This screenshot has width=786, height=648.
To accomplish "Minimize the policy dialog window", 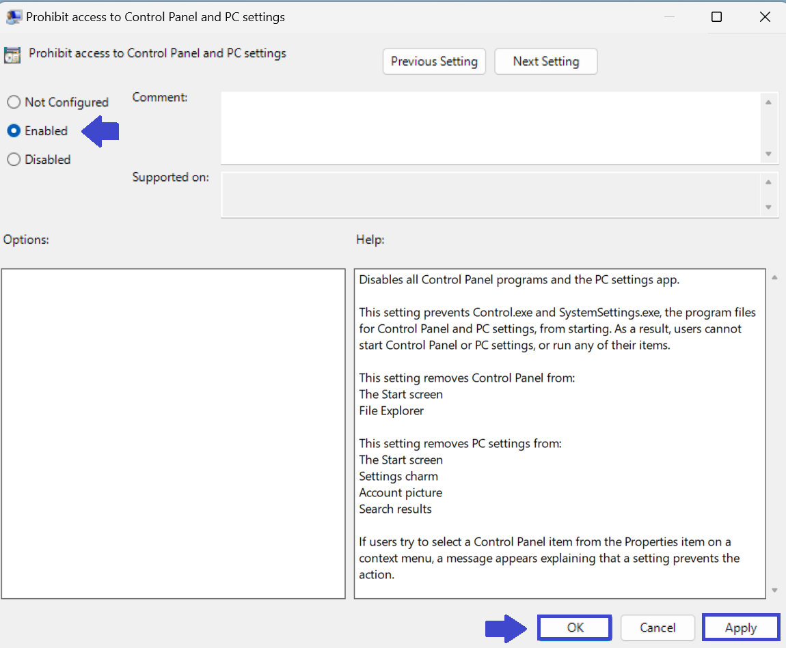I will pos(669,16).
